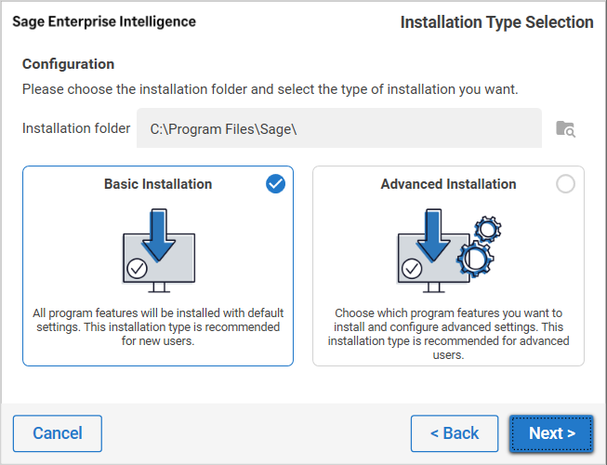Click the Basic Installation monitor download icon
Viewport: 607px width, 465px height.
[x=158, y=246]
